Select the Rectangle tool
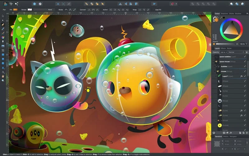The image size is (249, 156). pyautogui.click(x=3, y=55)
